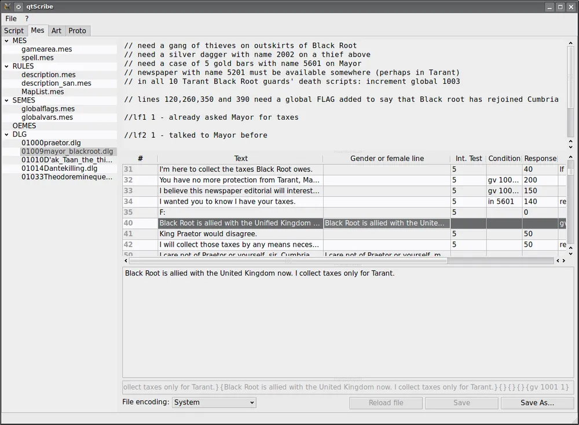The width and height of the screenshot is (579, 425).
Task: Collapse the RULES tree group
Action: tap(6, 66)
